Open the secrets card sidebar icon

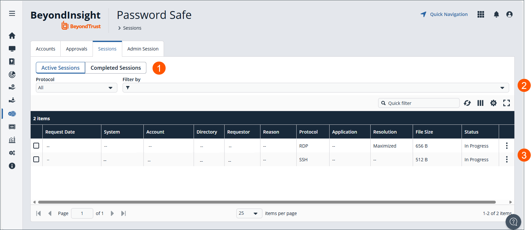12,127
